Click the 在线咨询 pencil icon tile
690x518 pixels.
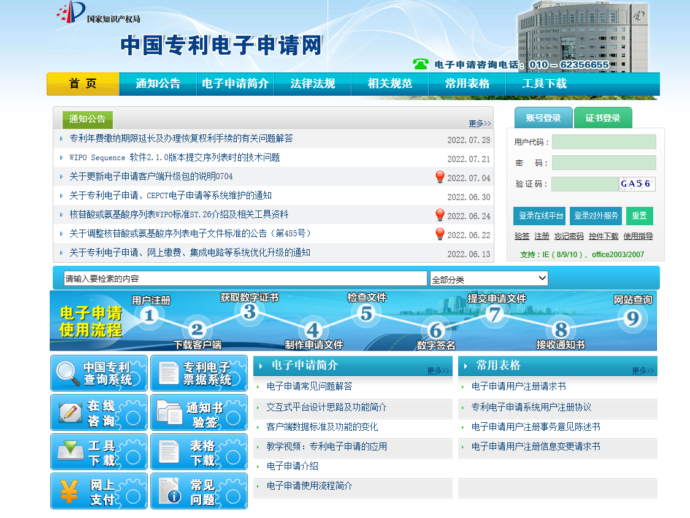click(99, 412)
